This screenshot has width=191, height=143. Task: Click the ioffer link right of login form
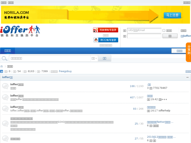coord(186,36)
